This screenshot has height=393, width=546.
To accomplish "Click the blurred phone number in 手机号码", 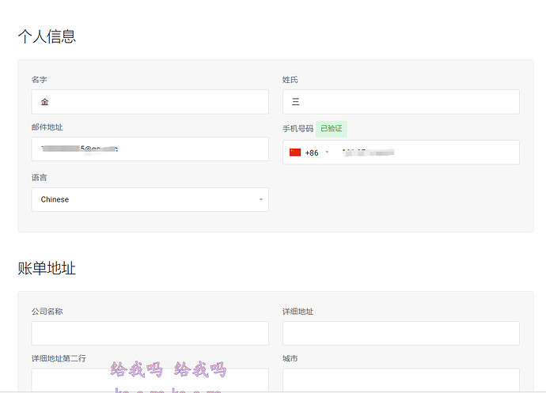I will tap(368, 153).
